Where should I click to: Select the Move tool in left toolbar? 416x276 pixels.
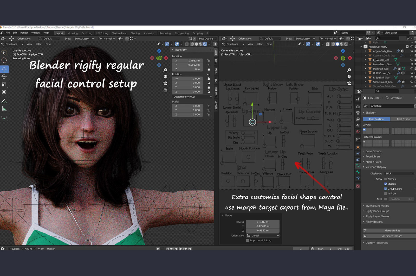4,69
